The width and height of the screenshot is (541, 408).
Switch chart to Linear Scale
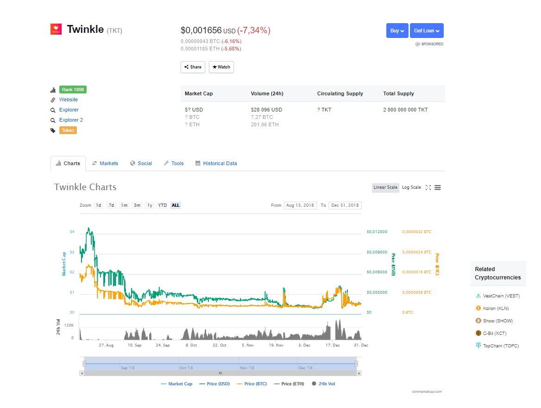point(385,187)
